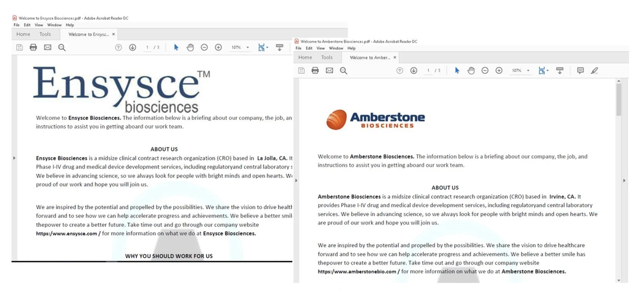Click the Amberstone window vertical scrollbar thumb
The width and height of the screenshot is (642, 295).
618,100
